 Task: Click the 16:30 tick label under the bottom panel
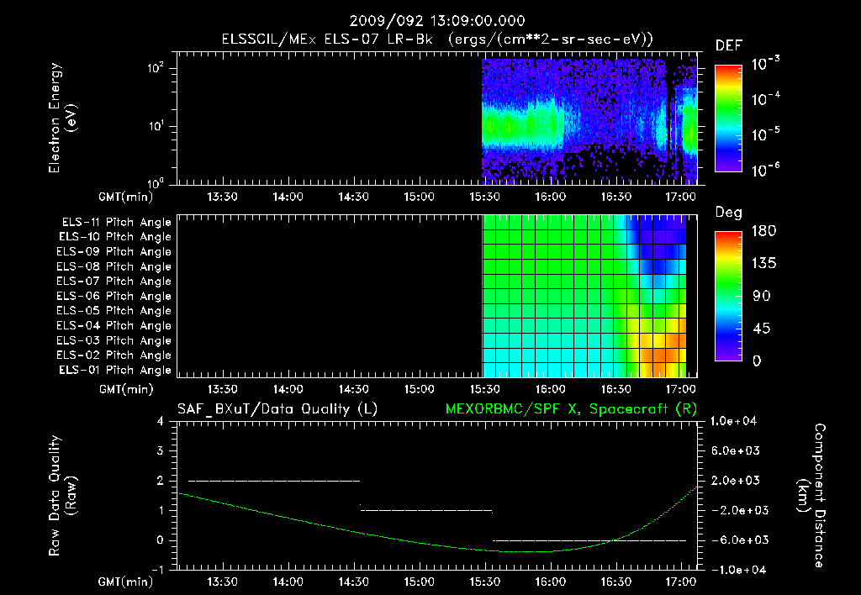point(616,582)
